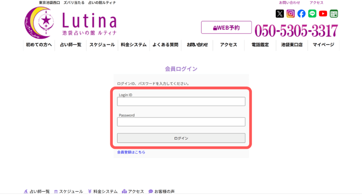The height and width of the screenshot is (196, 362).
Task: Click お問い合わせ link at top right
Action: [x=290, y=3]
